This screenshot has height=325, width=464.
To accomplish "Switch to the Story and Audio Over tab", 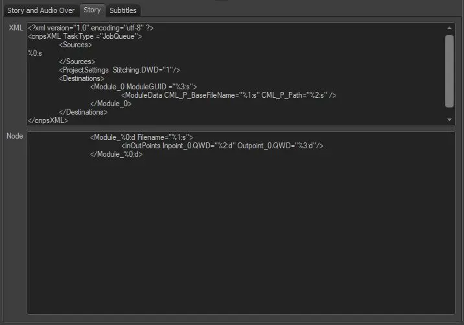I will point(40,10).
